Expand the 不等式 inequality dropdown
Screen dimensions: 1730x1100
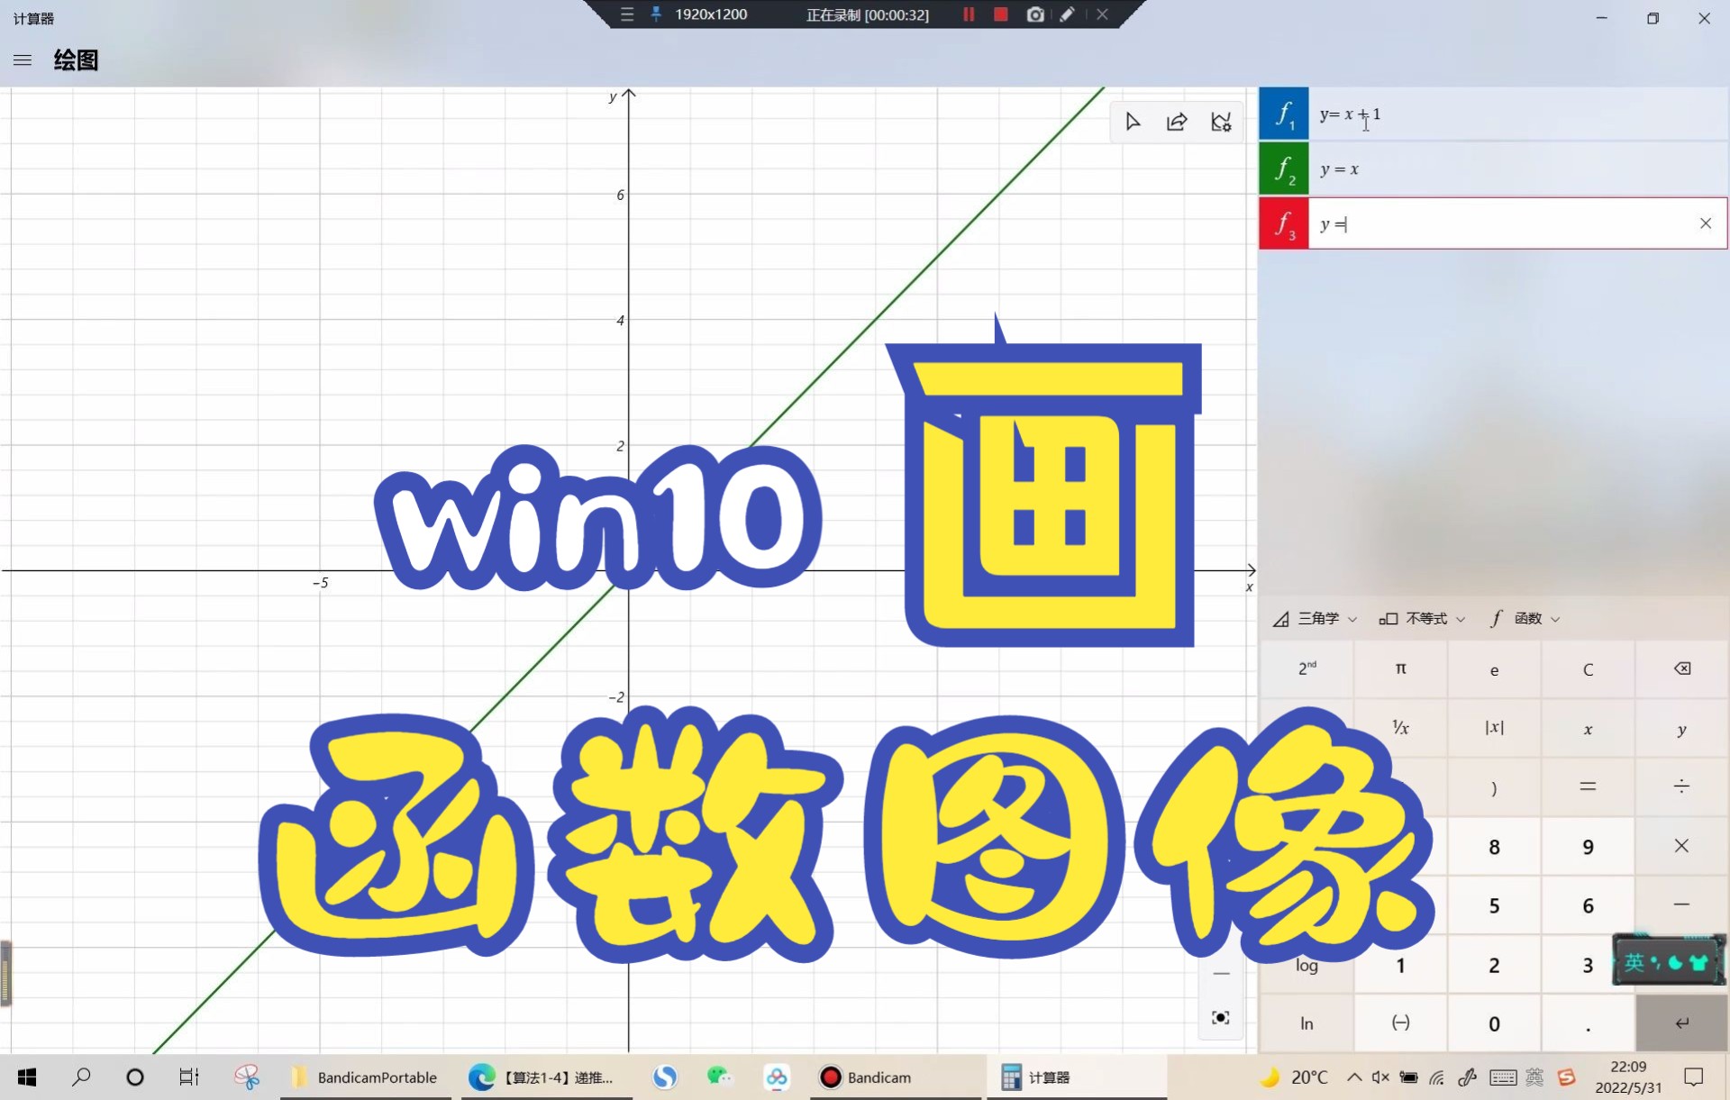(1422, 618)
